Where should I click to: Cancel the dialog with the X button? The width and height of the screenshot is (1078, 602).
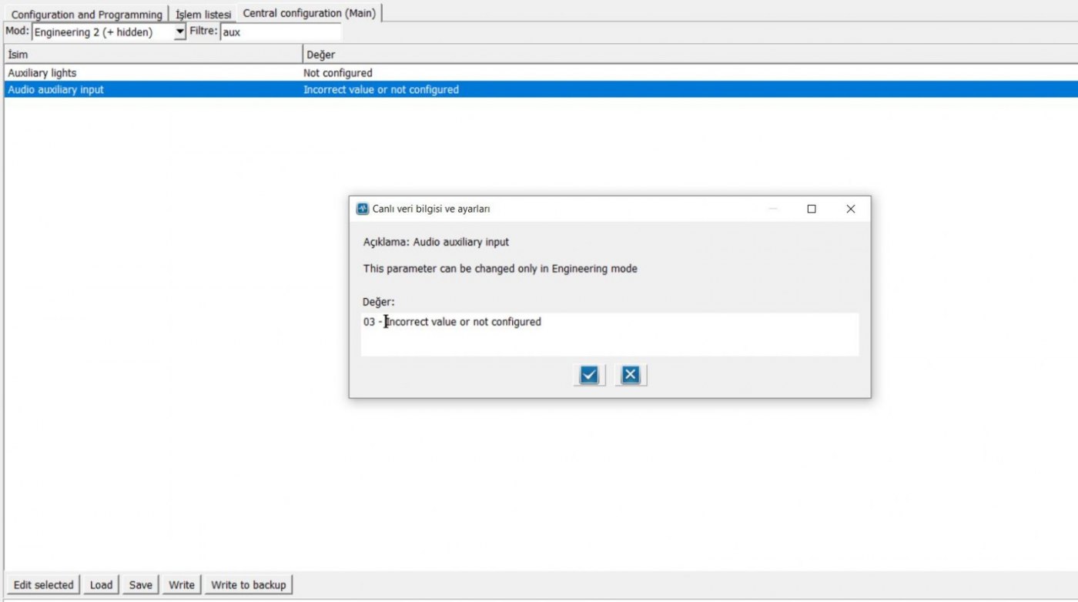[631, 375]
